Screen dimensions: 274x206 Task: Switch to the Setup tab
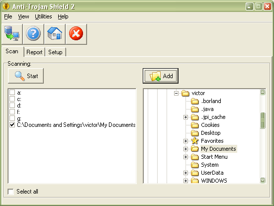pos(55,52)
